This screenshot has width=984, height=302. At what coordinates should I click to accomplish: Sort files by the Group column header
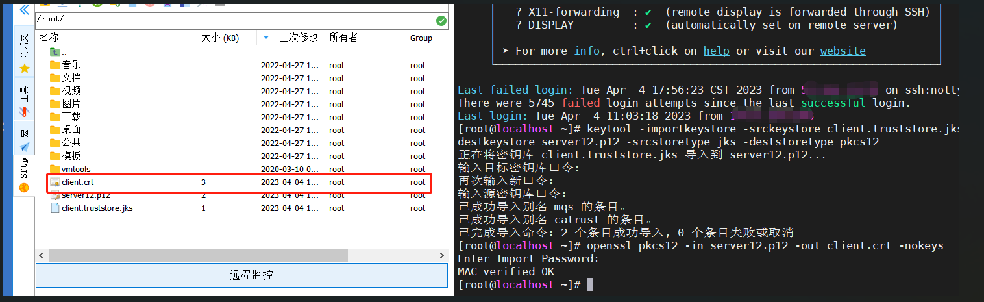[421, 38]
